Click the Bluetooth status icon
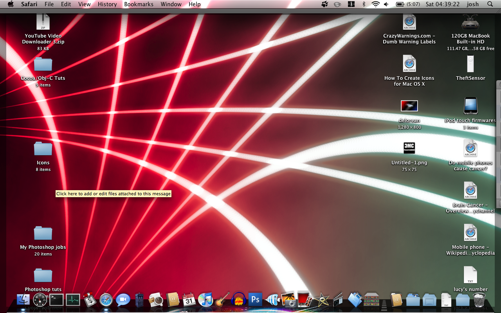The image size is (501, 313). [364, 4]
